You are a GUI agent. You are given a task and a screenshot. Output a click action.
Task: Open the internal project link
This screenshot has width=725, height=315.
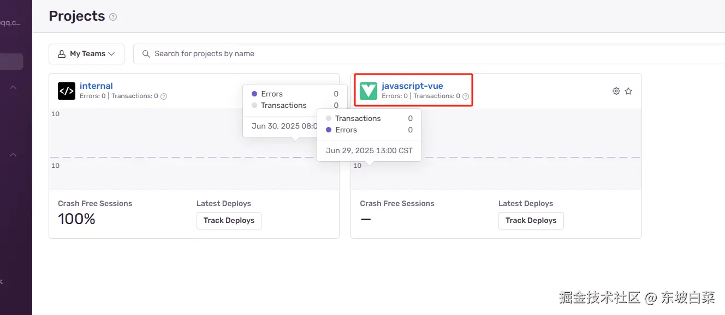[x=96, y=86]
